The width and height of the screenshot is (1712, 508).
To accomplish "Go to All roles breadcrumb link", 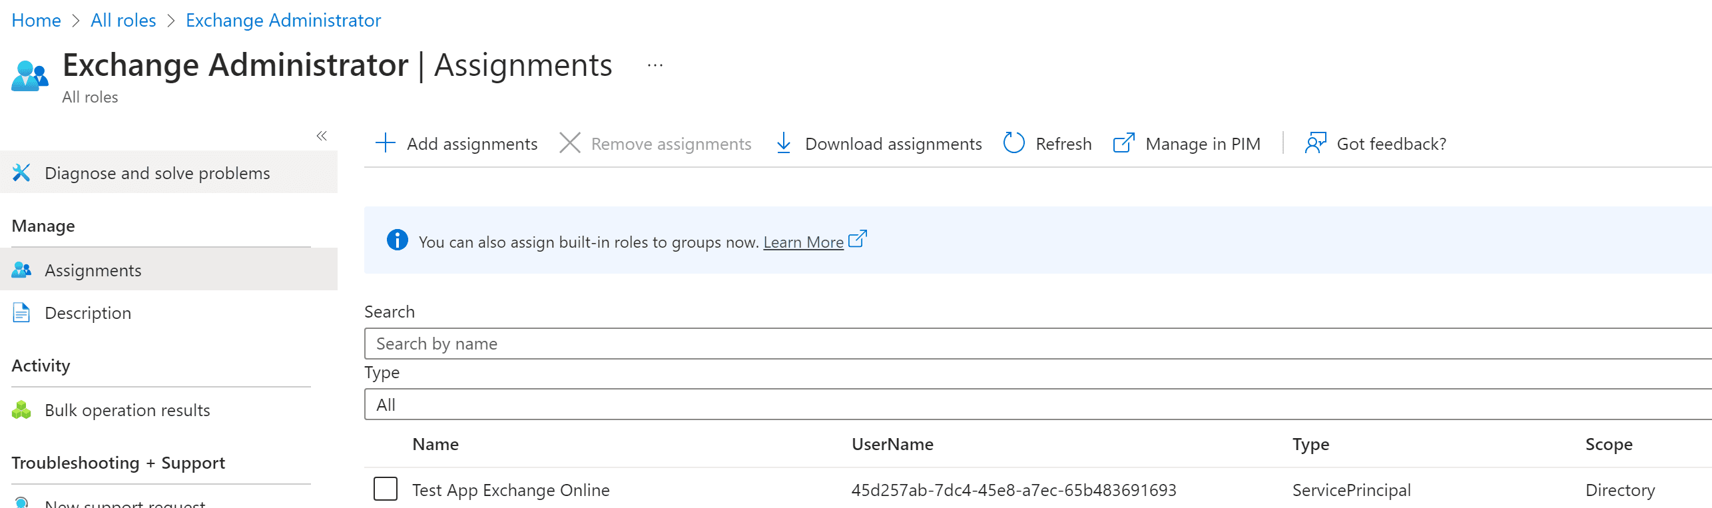I will tap(123, 21).
